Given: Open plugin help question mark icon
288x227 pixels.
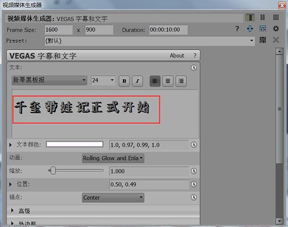Looking at the screenshot, I should 237,29.
